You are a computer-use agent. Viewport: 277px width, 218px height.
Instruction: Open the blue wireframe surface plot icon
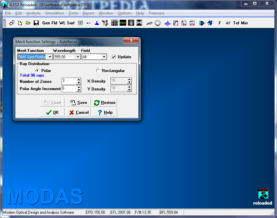tap(167, 23)
